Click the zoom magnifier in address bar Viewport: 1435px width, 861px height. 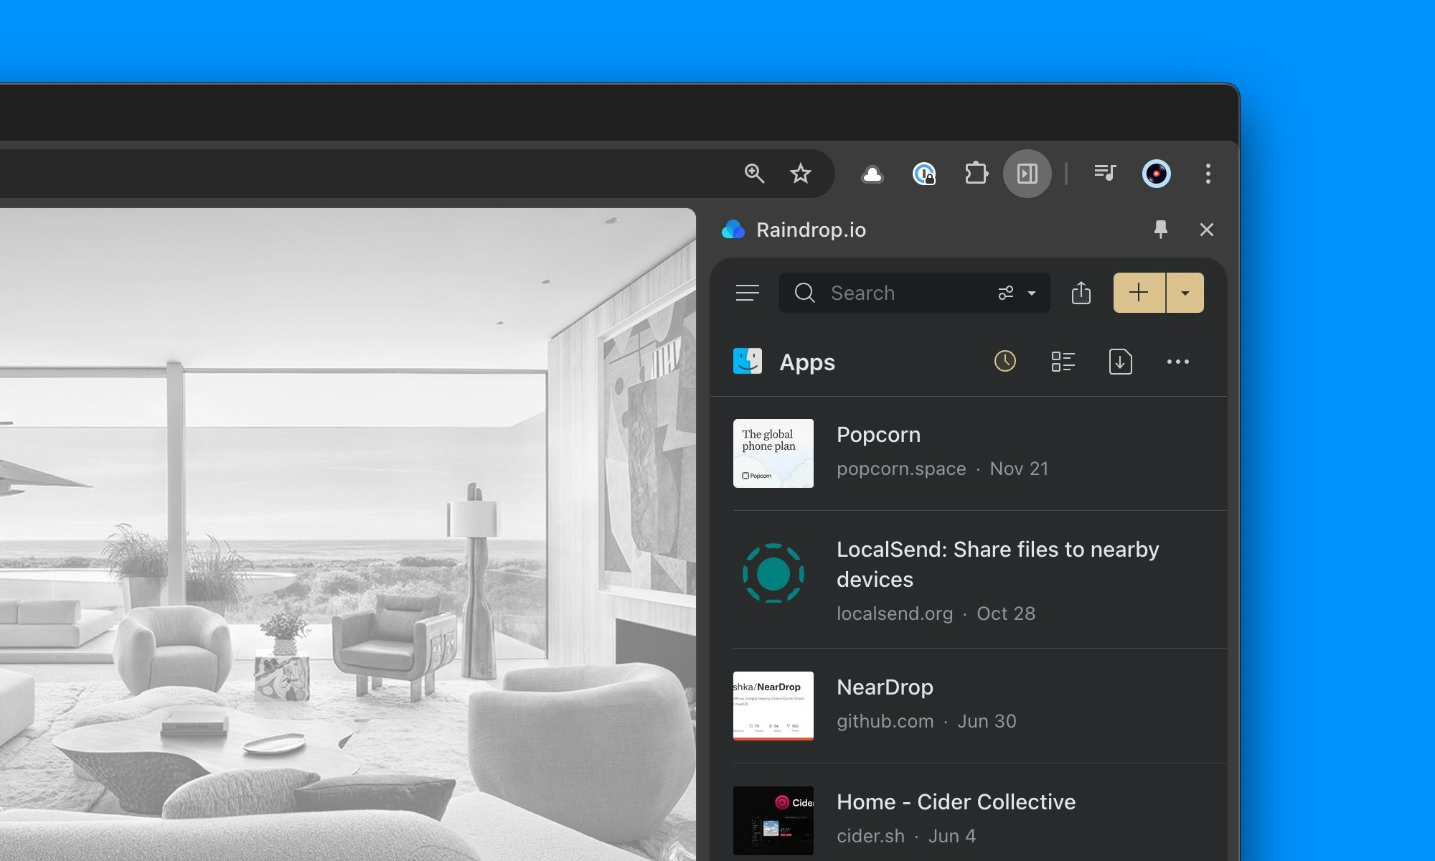click(x=754, y=173)
